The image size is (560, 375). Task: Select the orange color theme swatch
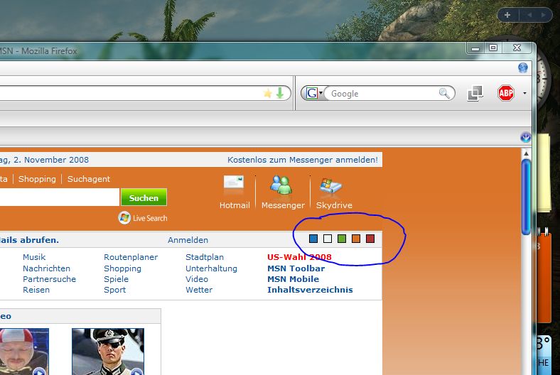356,239
